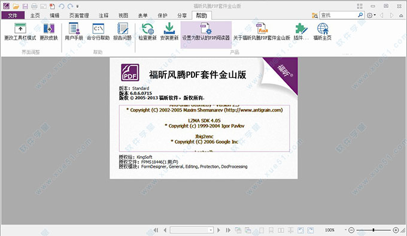Click the 更改工具栏模式 toolbar mode icon
Viewport: 407px width, 236px height.
coord(20,28)
